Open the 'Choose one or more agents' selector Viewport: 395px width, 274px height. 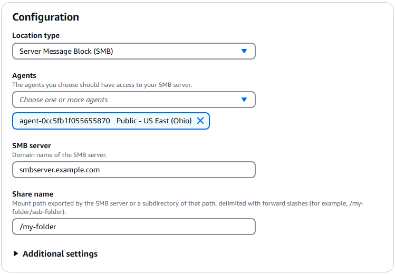coord(127,100)
